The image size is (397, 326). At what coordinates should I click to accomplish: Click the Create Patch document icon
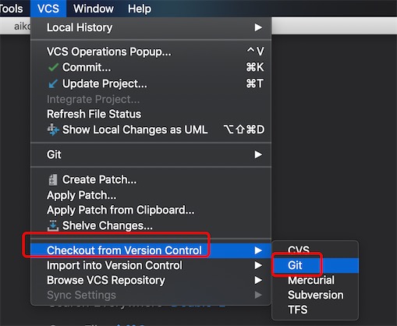pyautogui.click(x=53, y=179)
